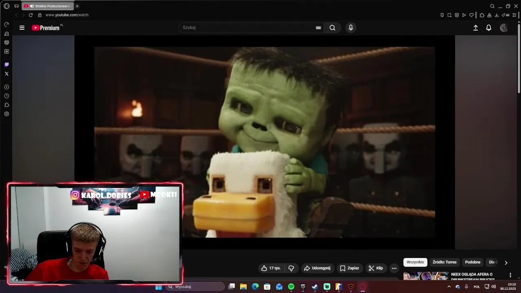Screen dimensions: 521x293
Task: Like the video (17 tys.)
Action: point(271,268)
